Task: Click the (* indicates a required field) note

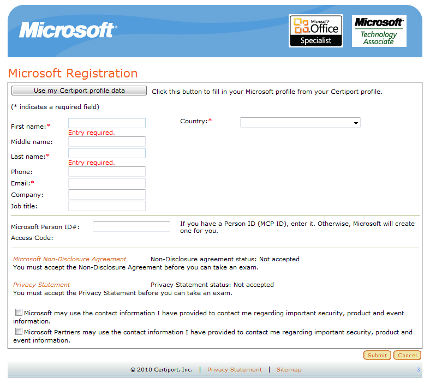Action: (55, 107)
